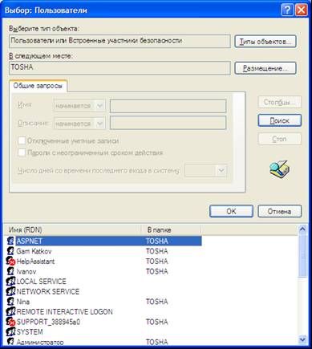Click the REMOTE INTERACTIVE LOGON icon
The image size is (312, 349).
10,311
